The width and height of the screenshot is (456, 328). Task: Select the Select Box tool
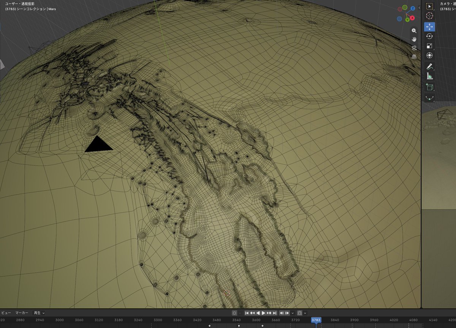tap(430, 6)
